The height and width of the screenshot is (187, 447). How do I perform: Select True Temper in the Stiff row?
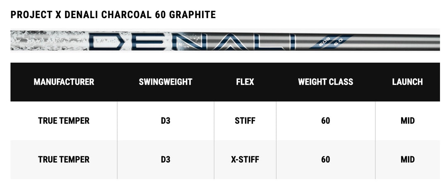[64, 121]
